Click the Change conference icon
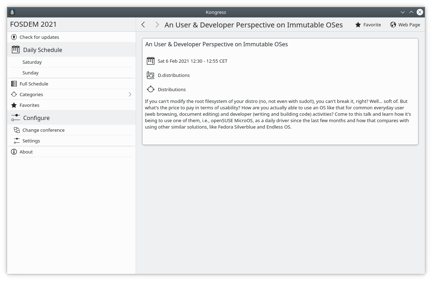Screen dimensions: 432x281 (x=16, y=130)
